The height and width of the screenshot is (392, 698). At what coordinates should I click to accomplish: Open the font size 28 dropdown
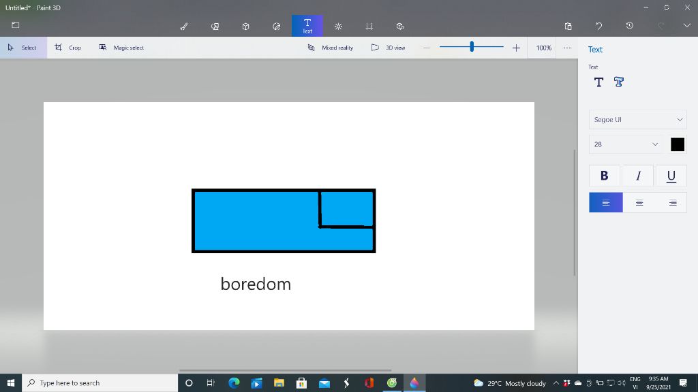tap(626, 144)
